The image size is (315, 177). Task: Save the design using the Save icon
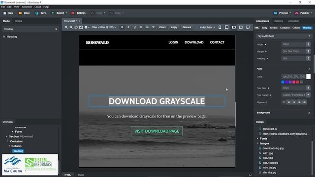click(37, 13)
